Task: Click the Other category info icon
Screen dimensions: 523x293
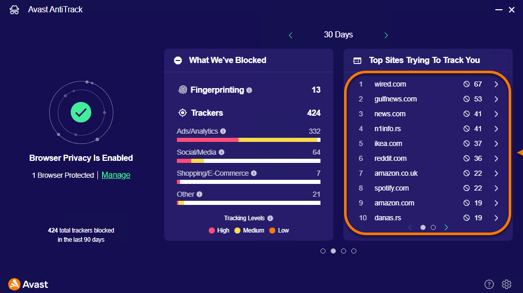Action: [x=199, y=194]
